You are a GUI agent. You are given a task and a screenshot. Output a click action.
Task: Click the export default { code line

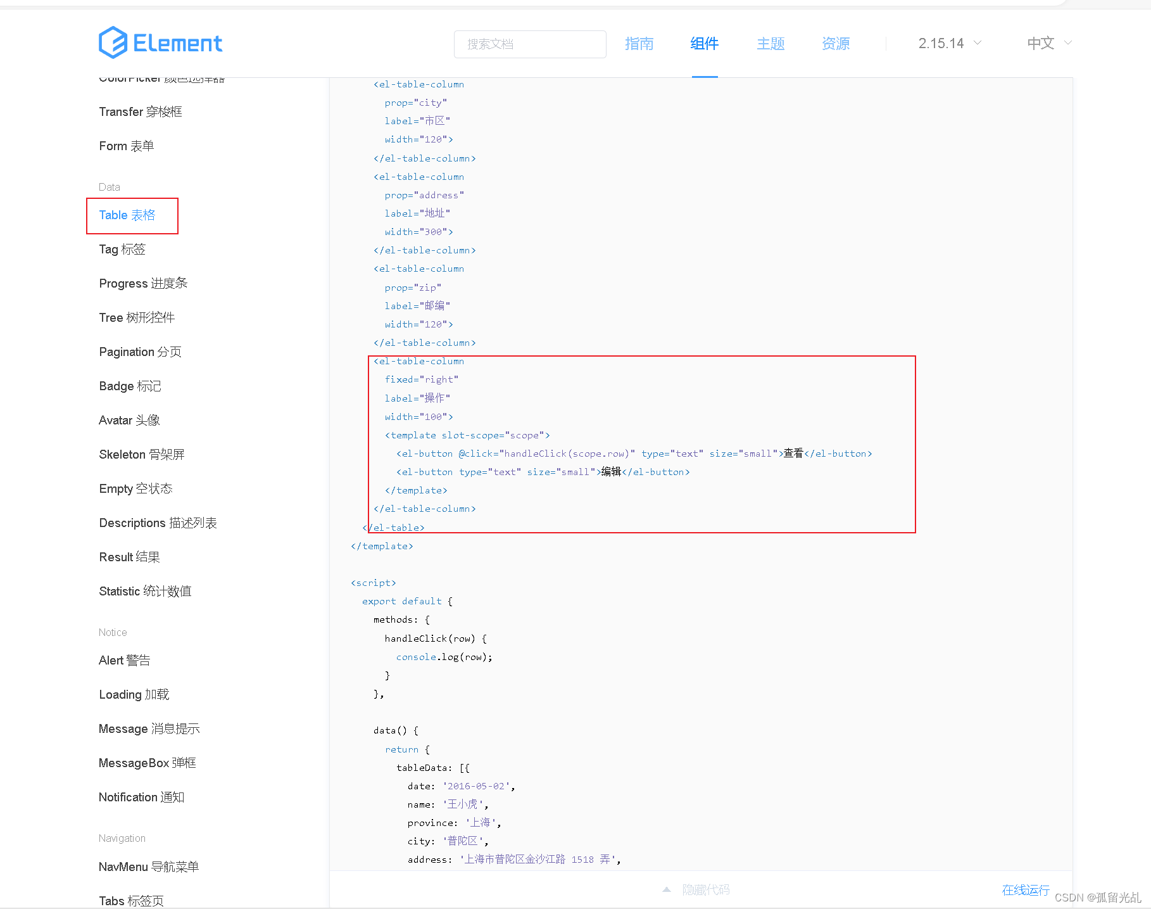pos(407,601)
